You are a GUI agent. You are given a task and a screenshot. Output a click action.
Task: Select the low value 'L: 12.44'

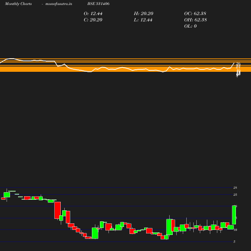click(143, 20)
